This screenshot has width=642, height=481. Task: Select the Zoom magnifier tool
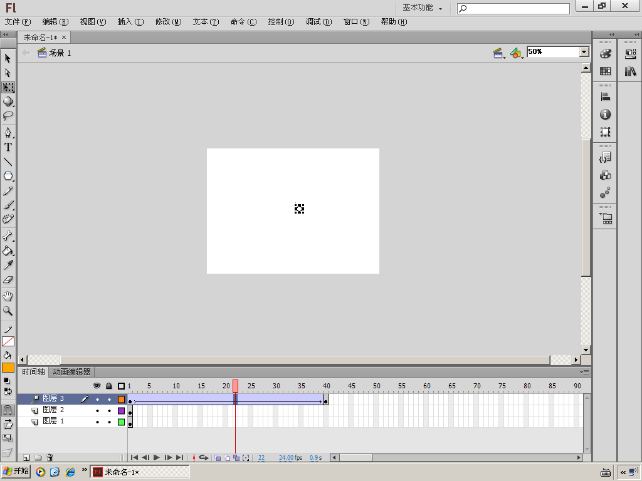(8, 311)
